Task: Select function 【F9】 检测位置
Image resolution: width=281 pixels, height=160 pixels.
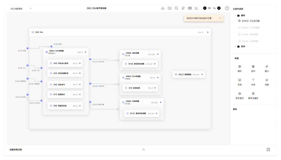Action: [140, 88]
